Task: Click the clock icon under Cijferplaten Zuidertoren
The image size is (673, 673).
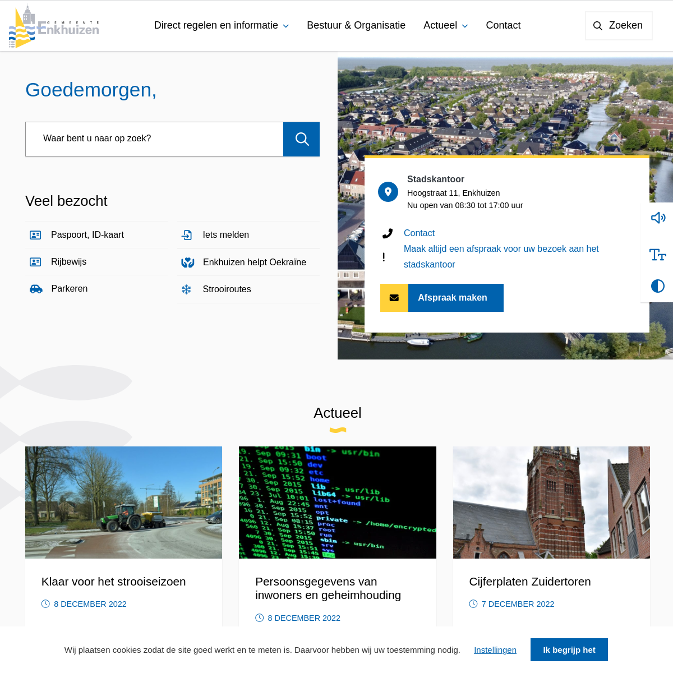Action: click(x=473, y=604)
